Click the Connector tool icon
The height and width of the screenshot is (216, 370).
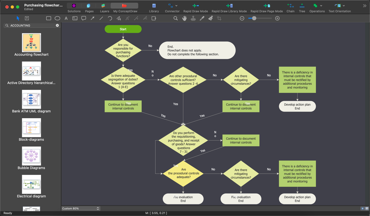(x=171, y=5)
